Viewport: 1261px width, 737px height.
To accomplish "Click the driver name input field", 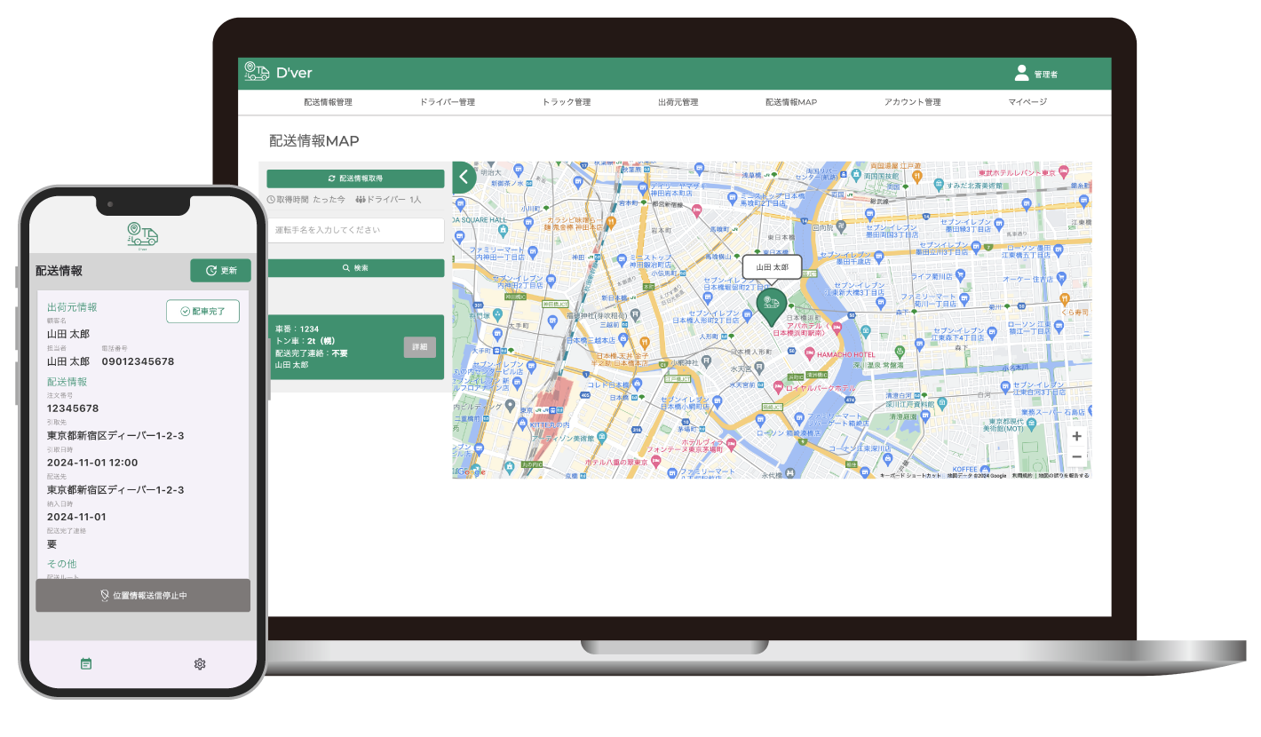I will coord(355,230).
